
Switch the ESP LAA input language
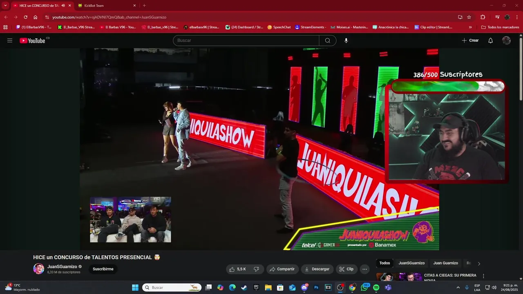(x=477, y=287)
